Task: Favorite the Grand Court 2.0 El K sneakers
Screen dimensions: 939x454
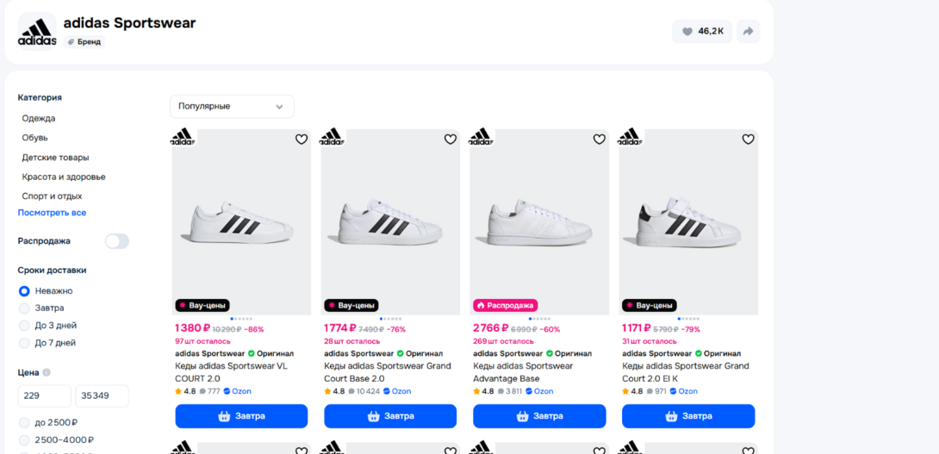Action: [x=748, y=140]
